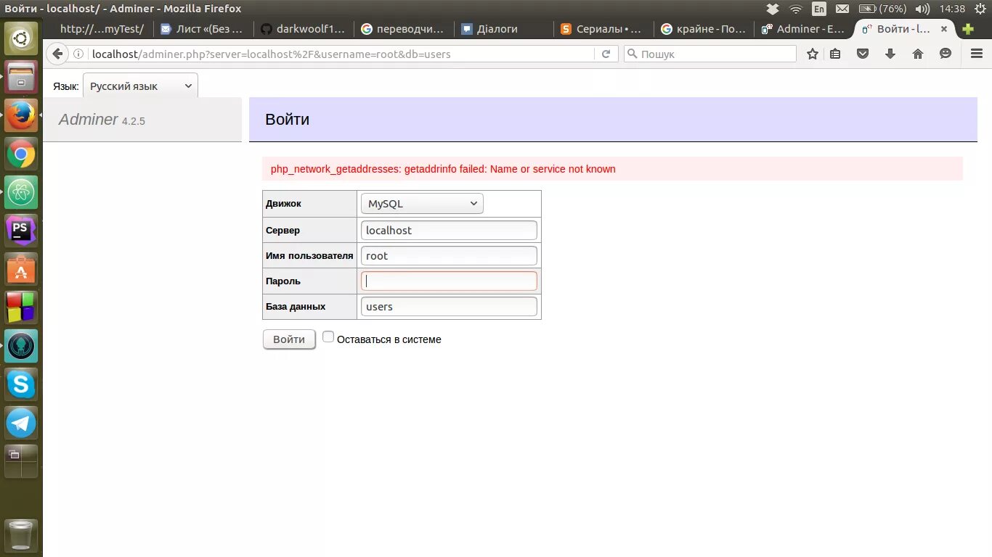
Task: Open Telegram from the launcher
Action: 21,423
